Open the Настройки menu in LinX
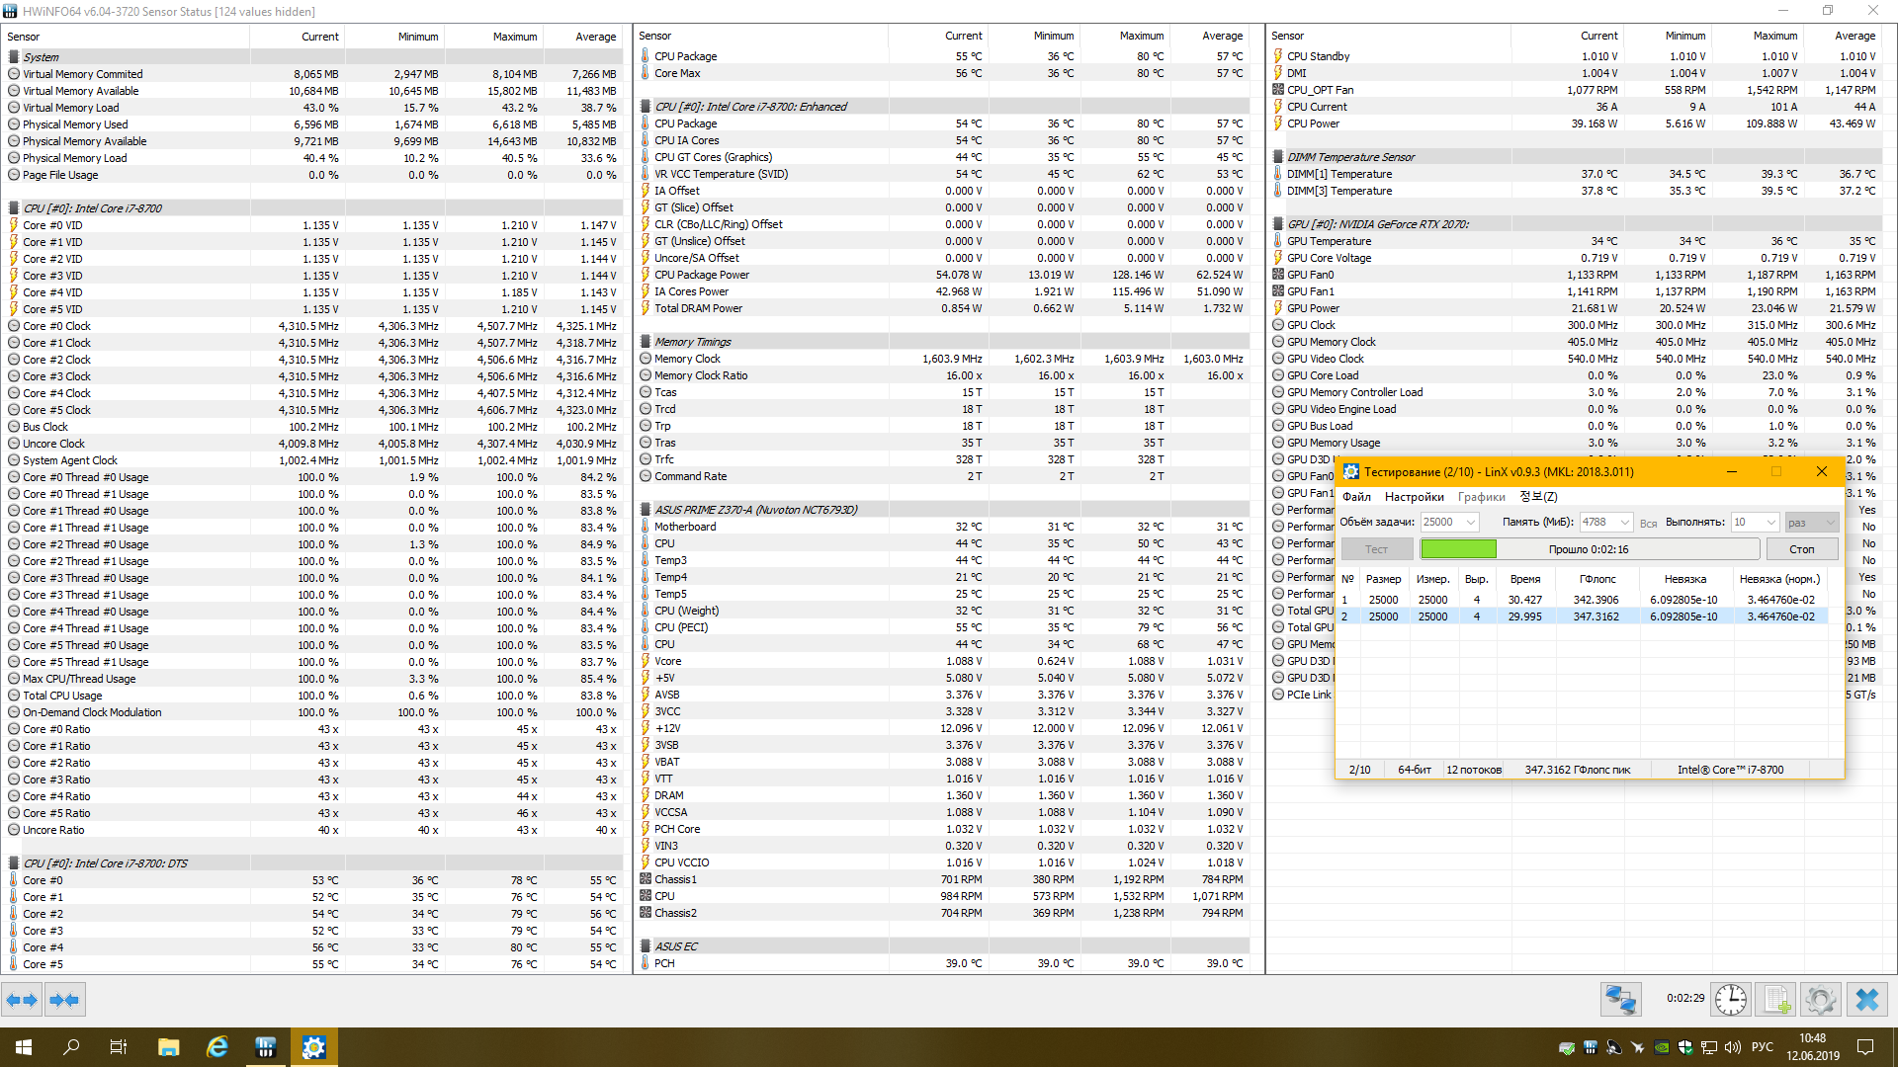 (1414, 497)
